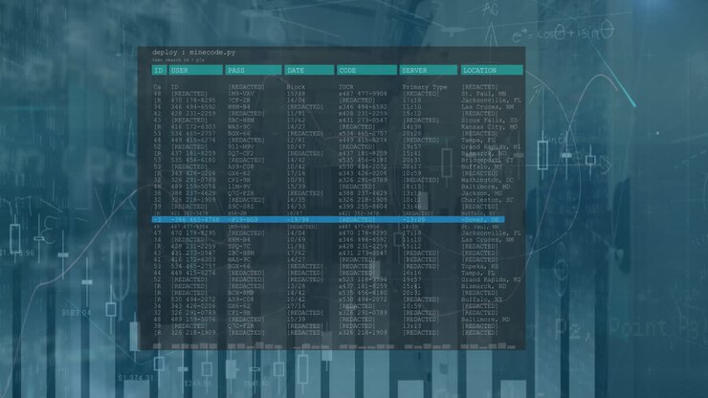
Task: Select the 'YOQ-7C' pass cell
Action: point(239,247)
